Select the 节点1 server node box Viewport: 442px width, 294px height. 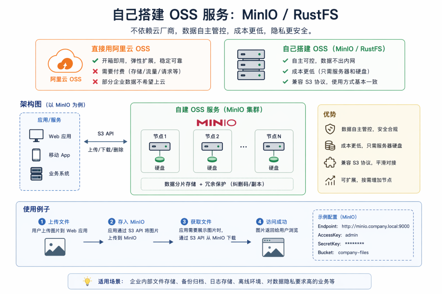[x=160, y=151]
